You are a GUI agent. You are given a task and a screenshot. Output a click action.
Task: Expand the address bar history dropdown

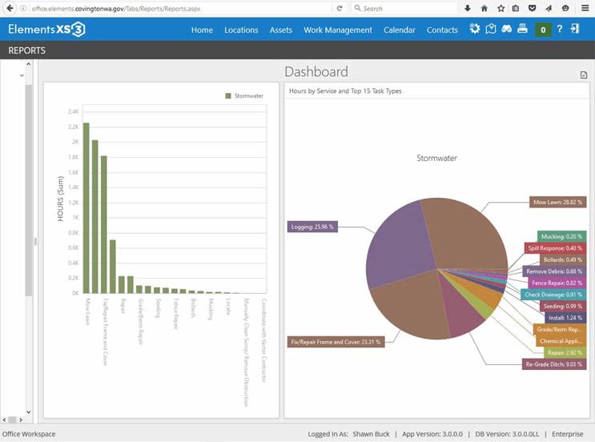[x=324, y=8]
